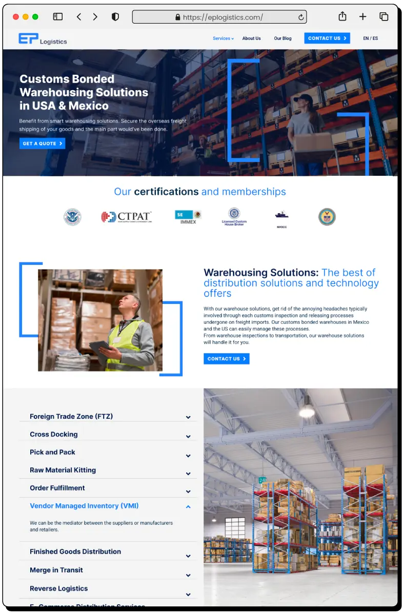Screen dimensions: 404x615
Task: Switch language using EN / ES toggle
Action: (x=370, y=38)
